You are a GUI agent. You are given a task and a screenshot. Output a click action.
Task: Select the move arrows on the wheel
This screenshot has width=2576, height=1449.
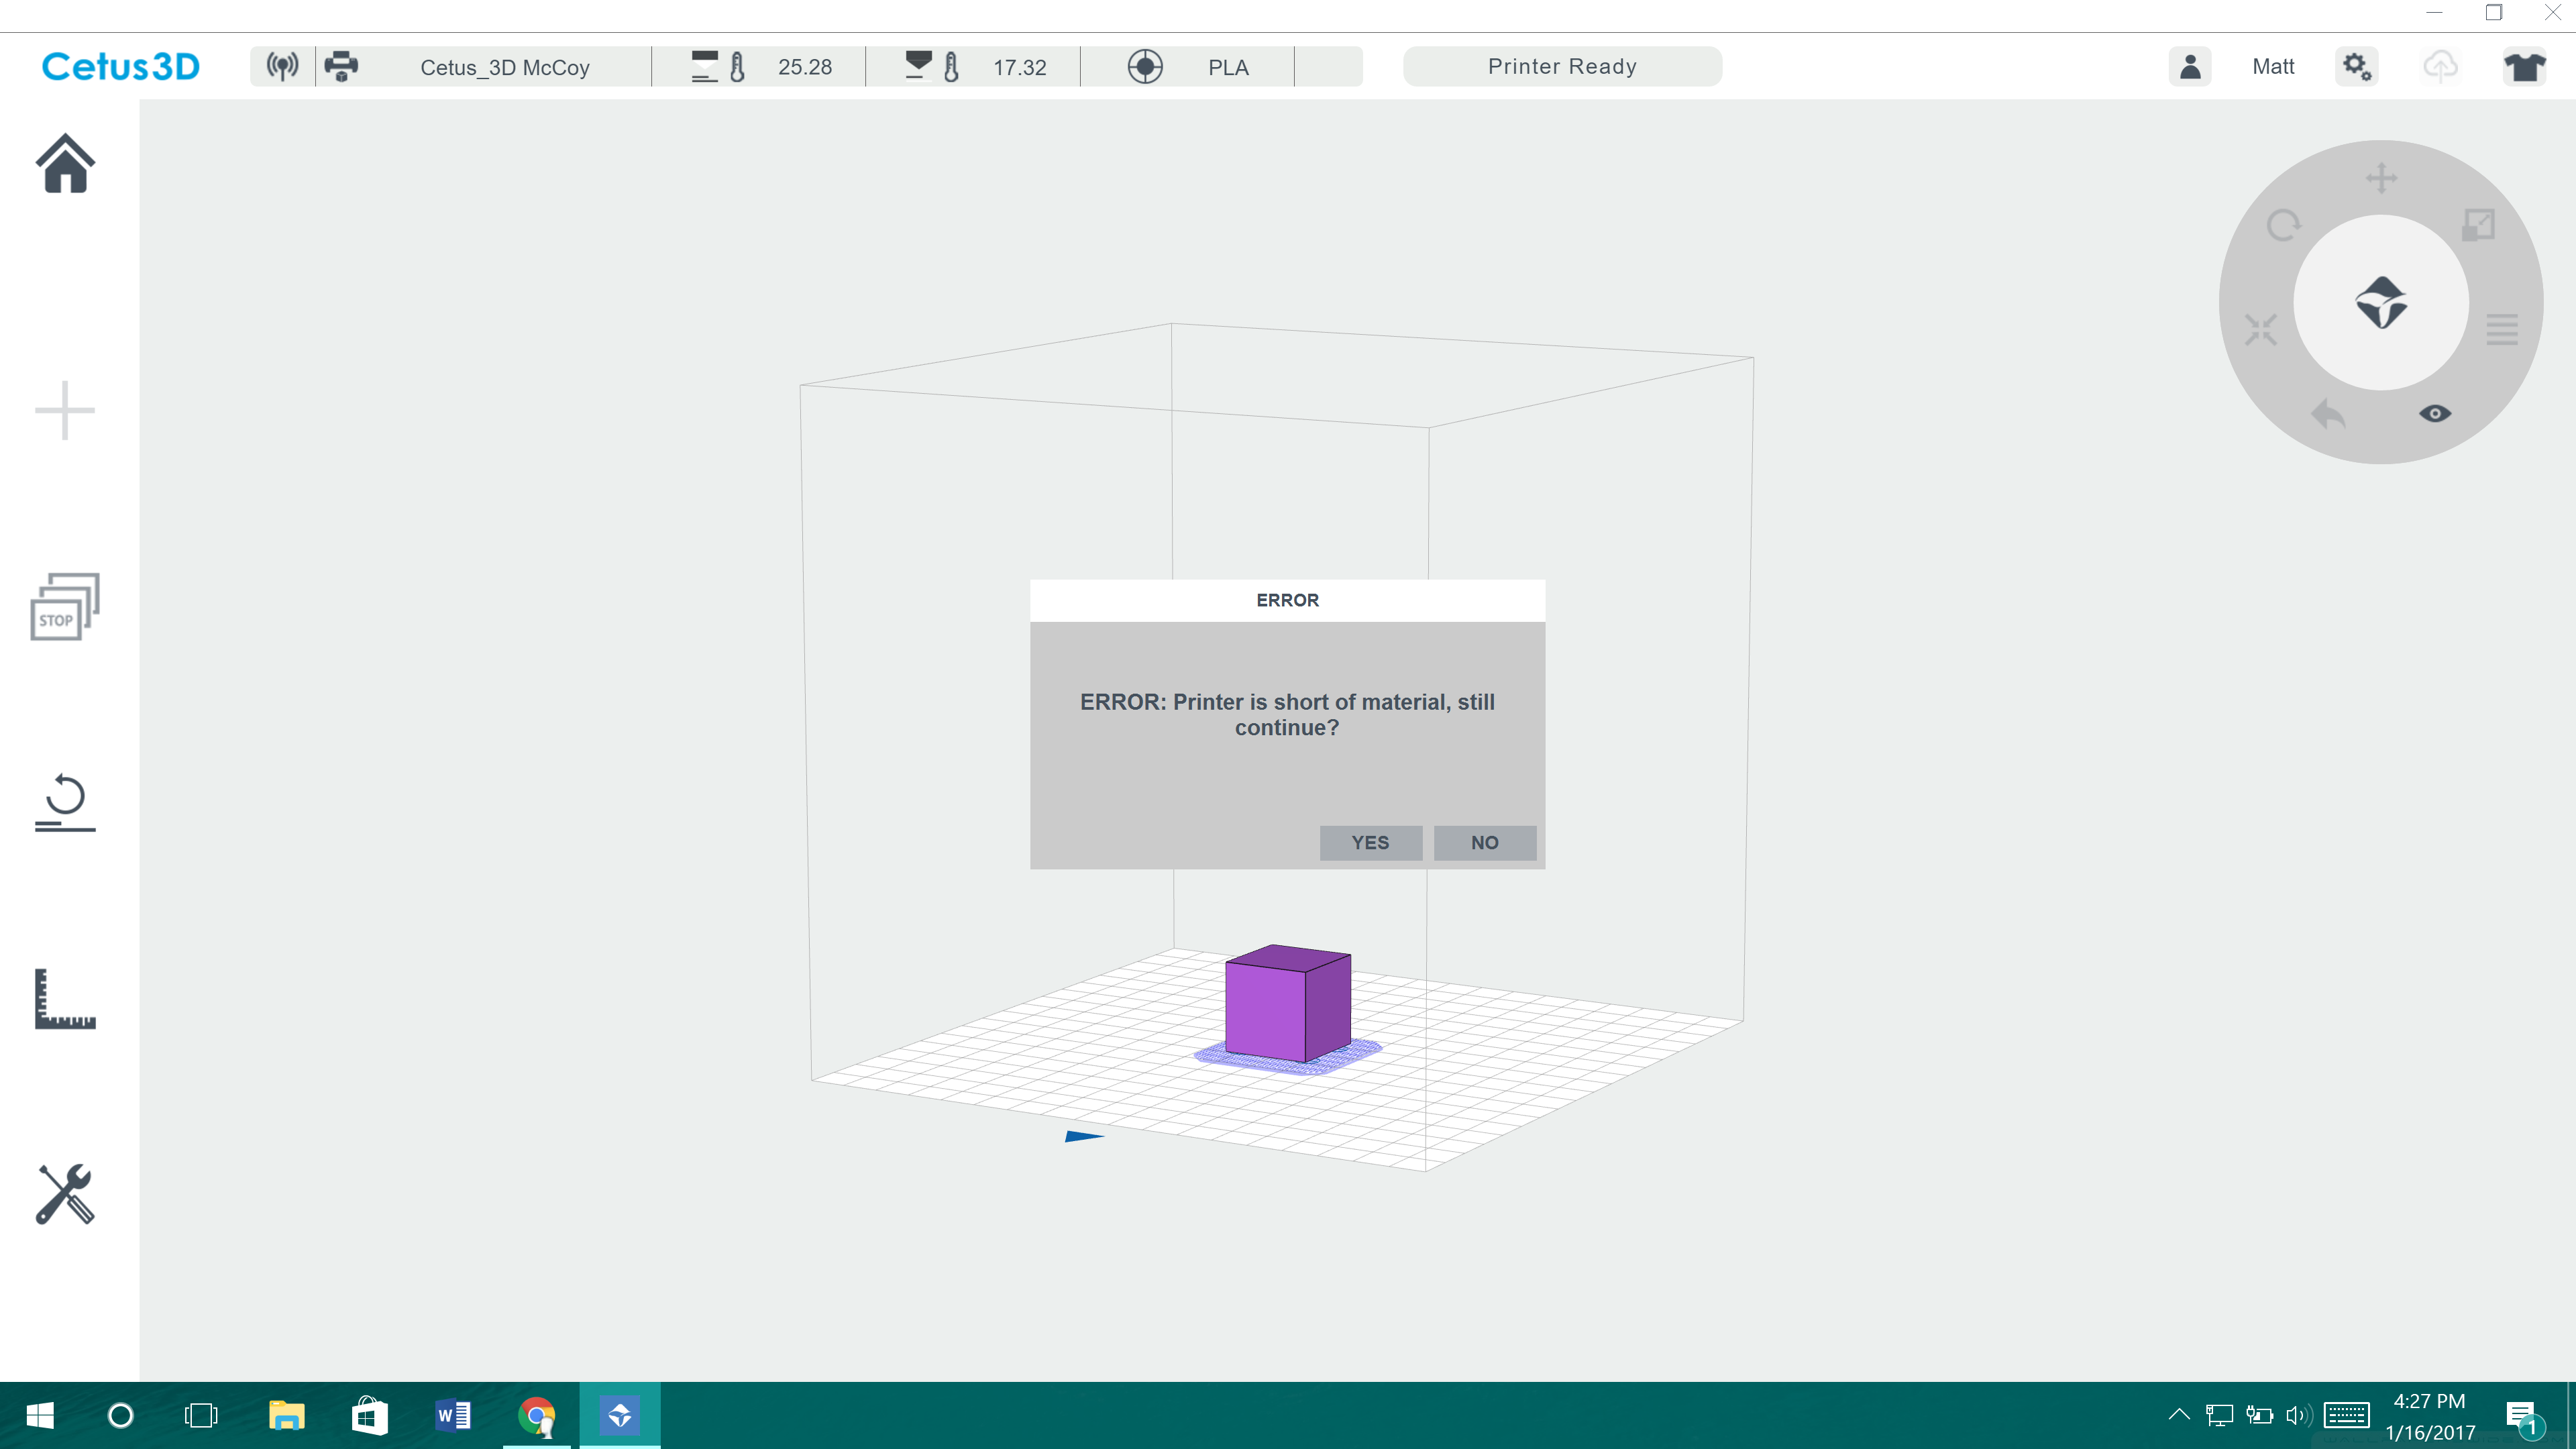tap(2381, 179)
